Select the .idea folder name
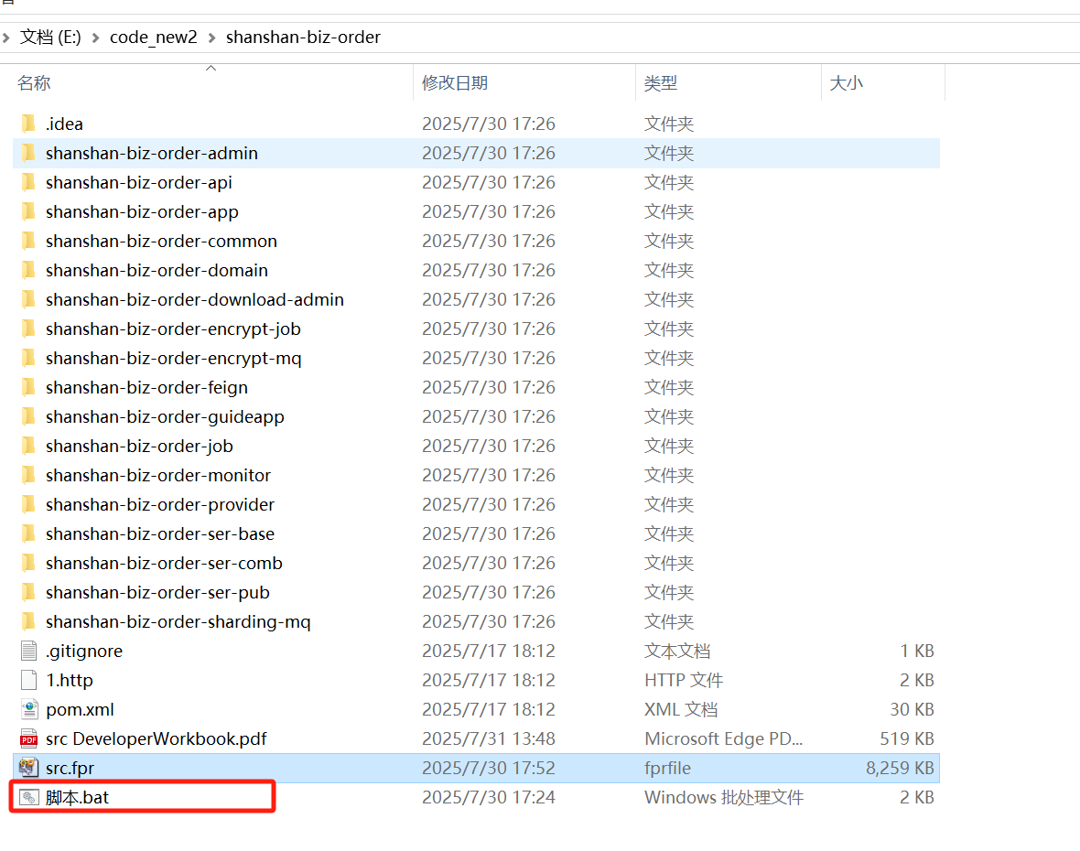 pos(65,124)
